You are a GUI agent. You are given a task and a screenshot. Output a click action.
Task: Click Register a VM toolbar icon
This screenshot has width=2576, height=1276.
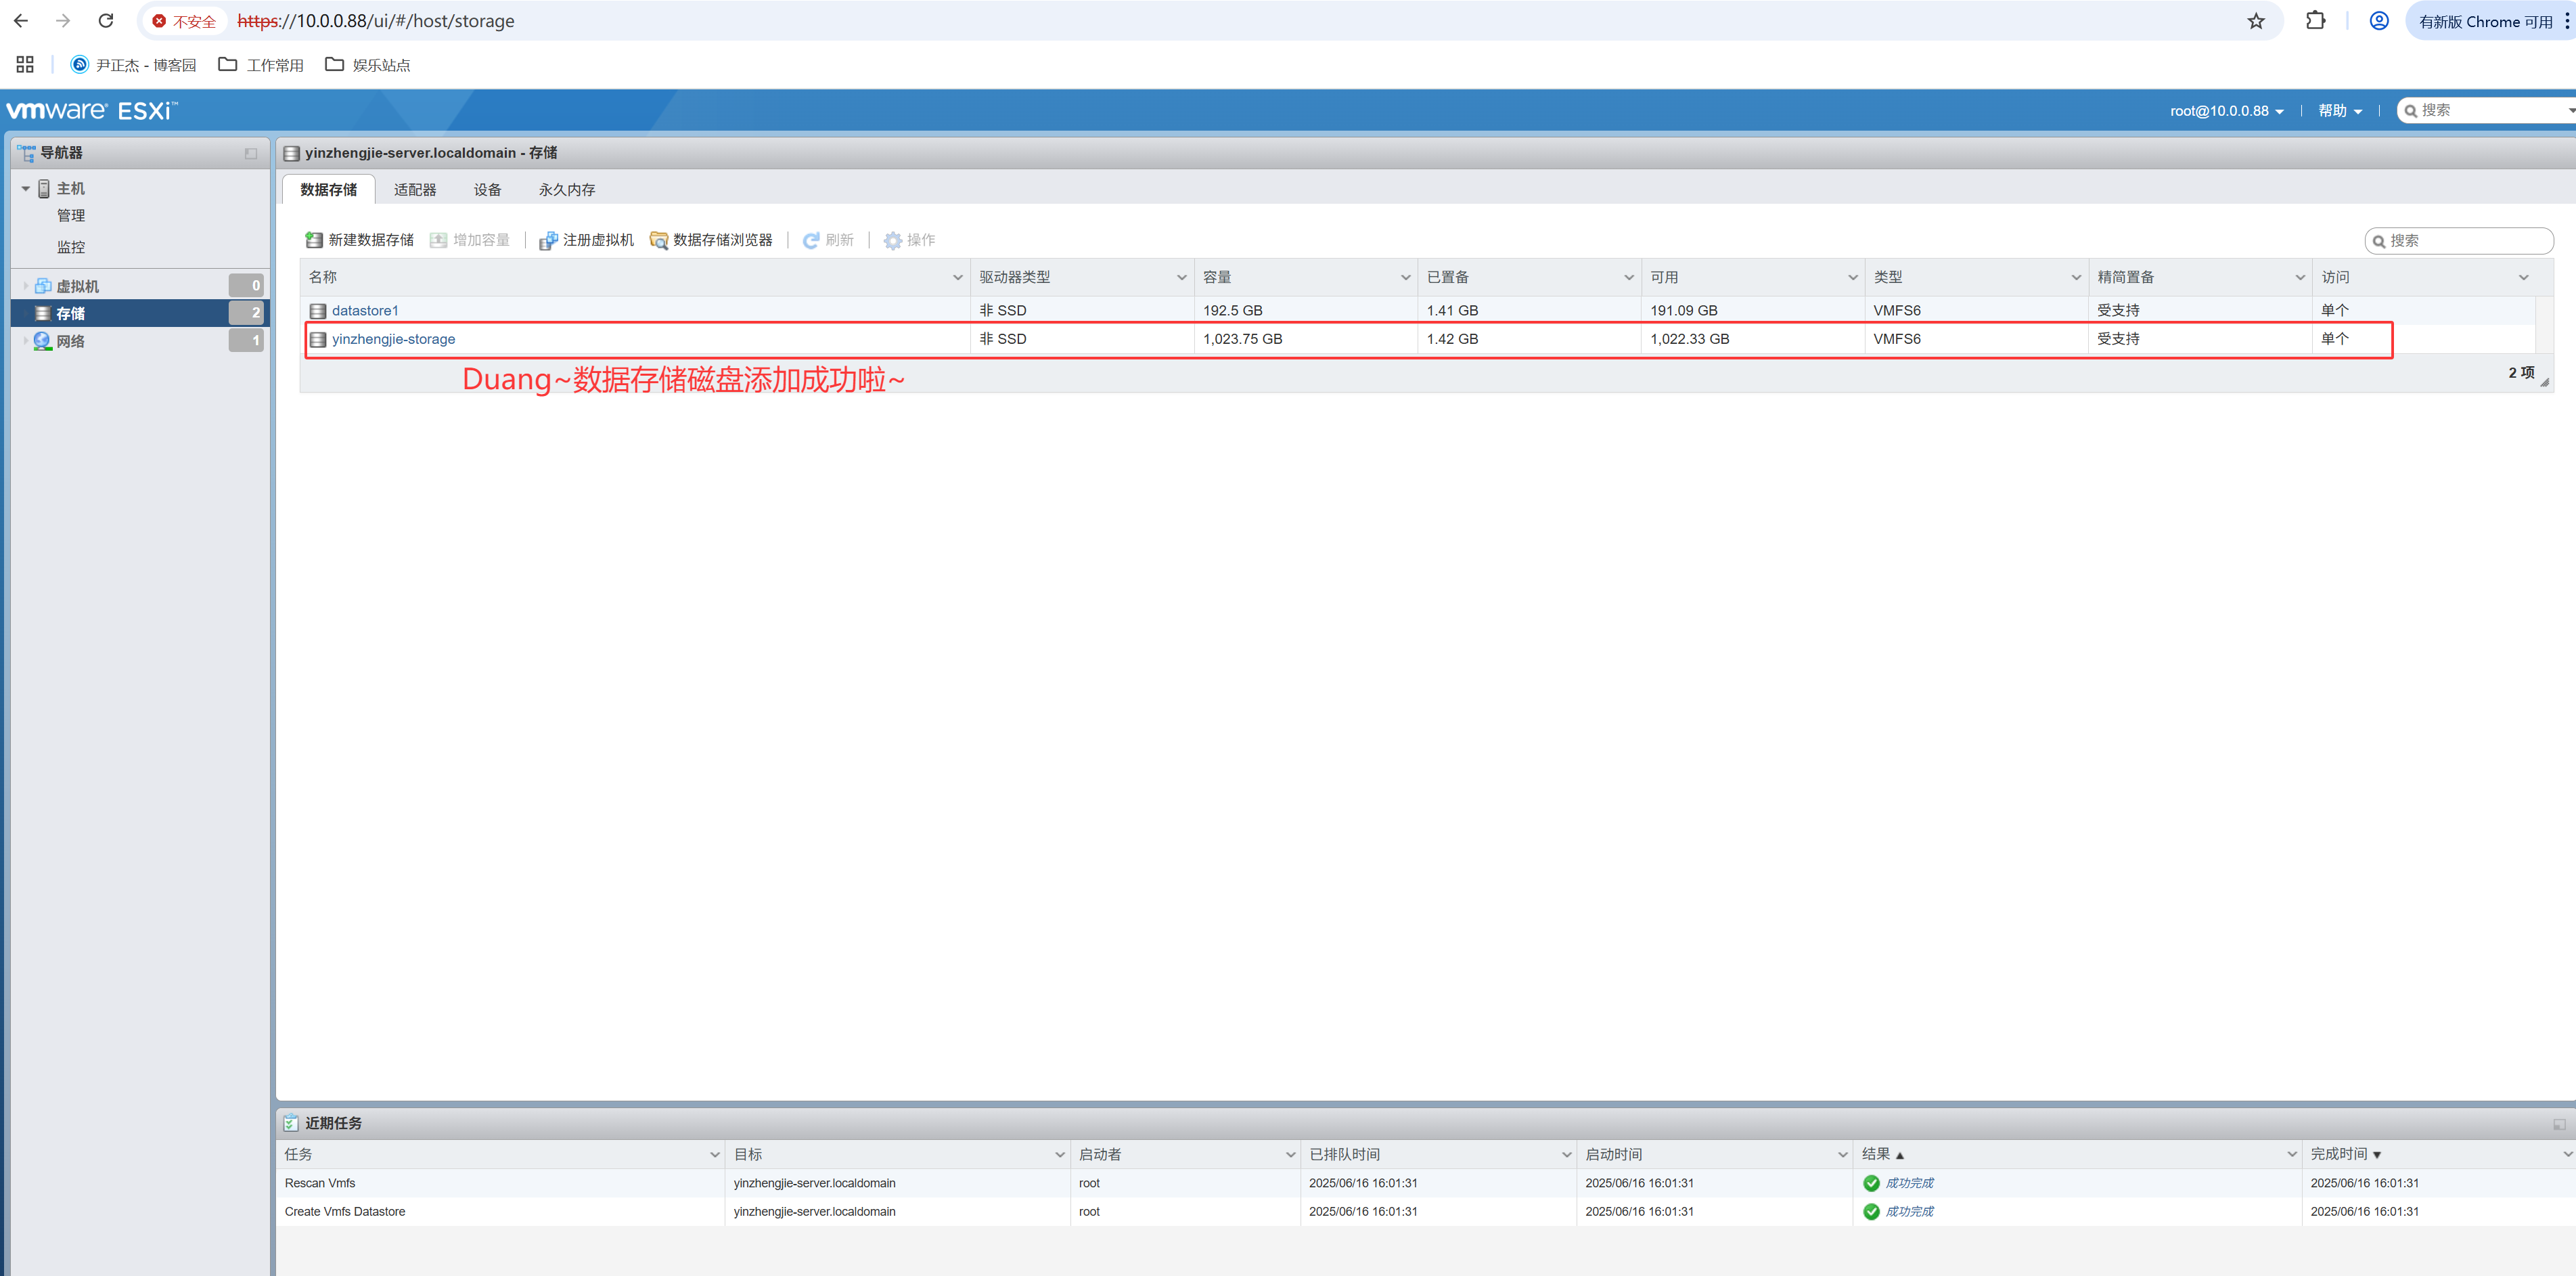coord(548,240)
